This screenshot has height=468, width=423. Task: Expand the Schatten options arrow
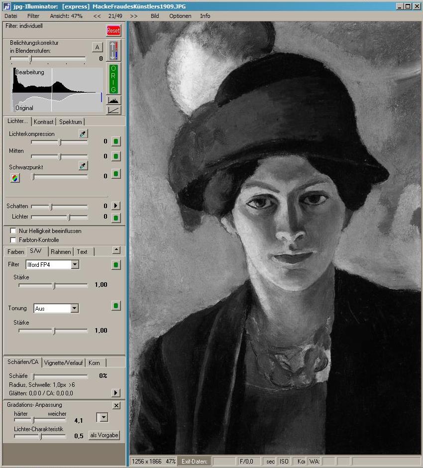click(116, 206)
